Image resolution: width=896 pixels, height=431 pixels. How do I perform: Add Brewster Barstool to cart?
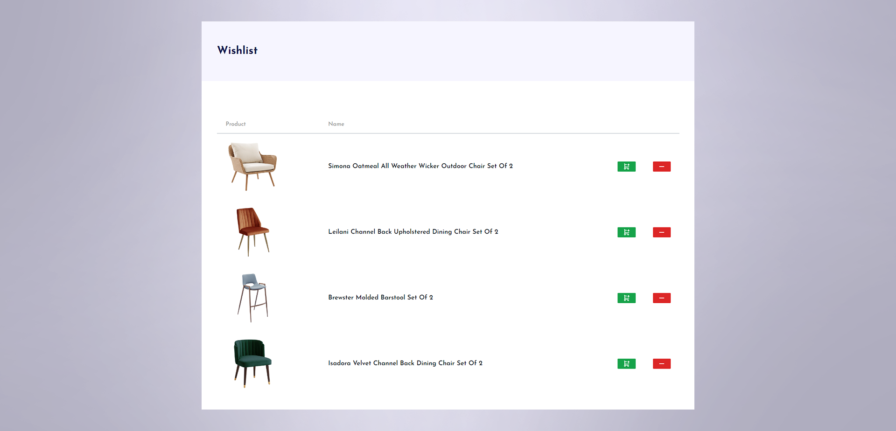(x=626, y=298)
